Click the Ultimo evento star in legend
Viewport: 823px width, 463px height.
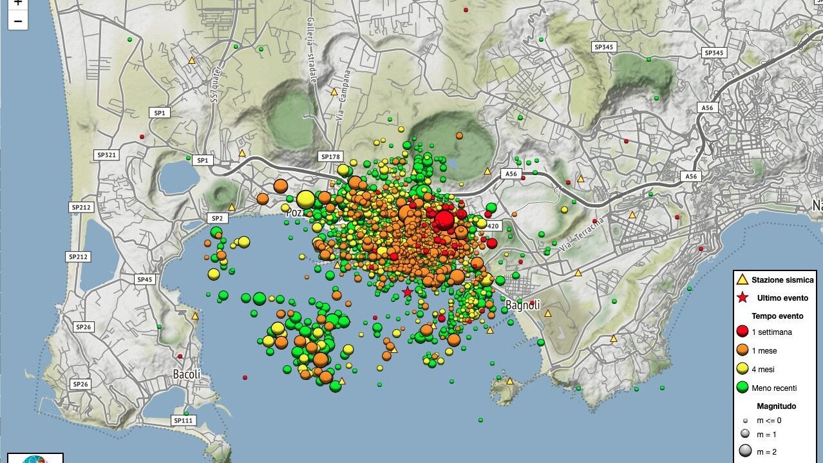point(742,298)
